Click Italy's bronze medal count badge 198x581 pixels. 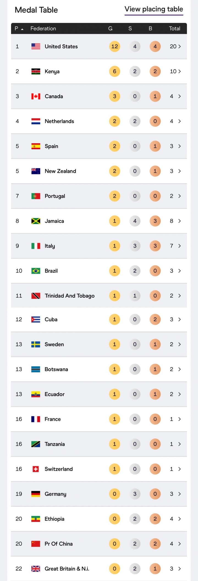(155, 246)
